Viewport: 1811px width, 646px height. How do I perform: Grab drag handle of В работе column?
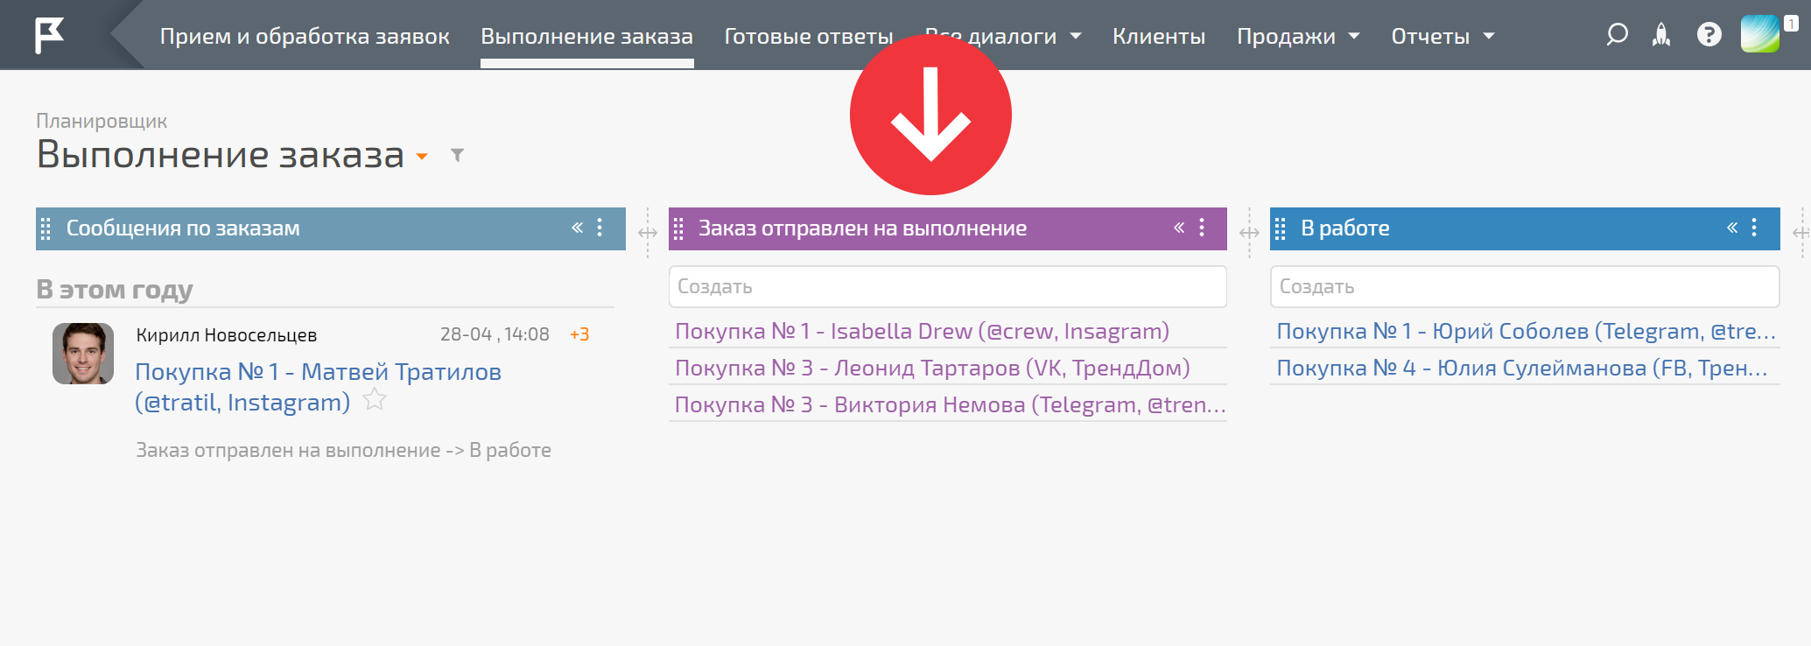pyautogui.click(x=1281, y=228)
